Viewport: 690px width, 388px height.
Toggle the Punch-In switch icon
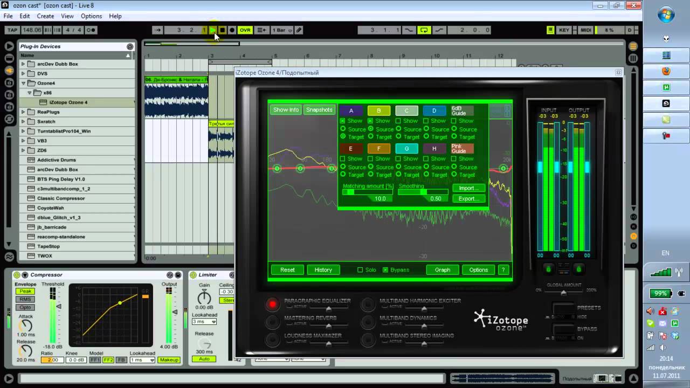(410, 30)
